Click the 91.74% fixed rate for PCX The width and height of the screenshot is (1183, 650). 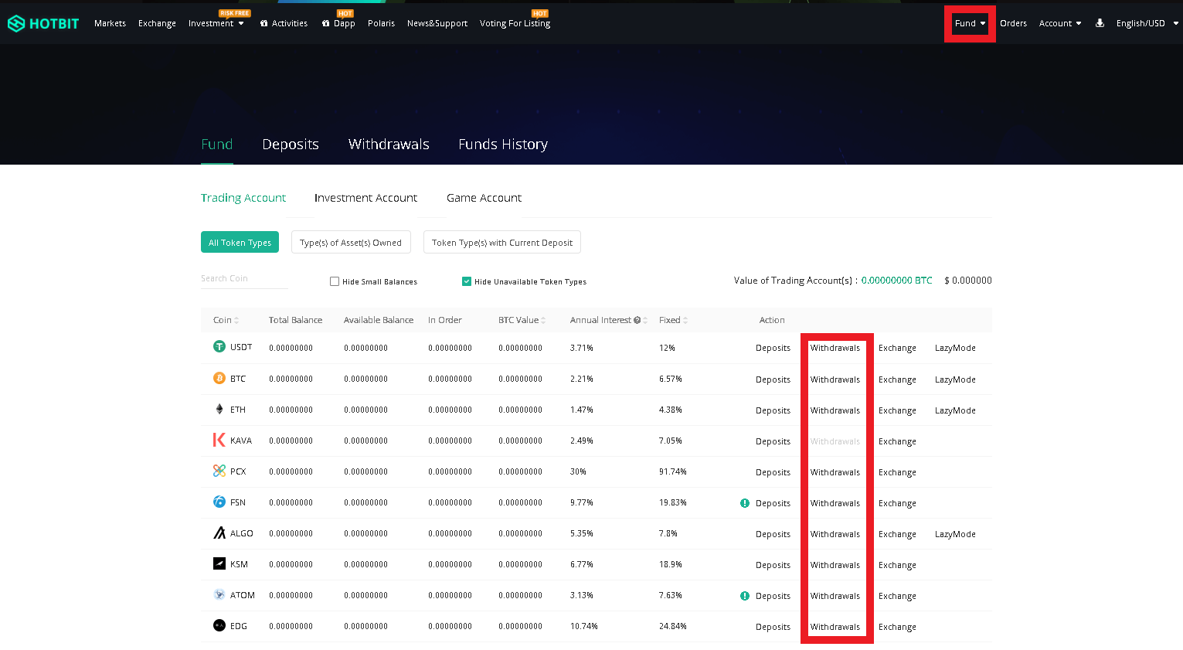click(673, 471)
